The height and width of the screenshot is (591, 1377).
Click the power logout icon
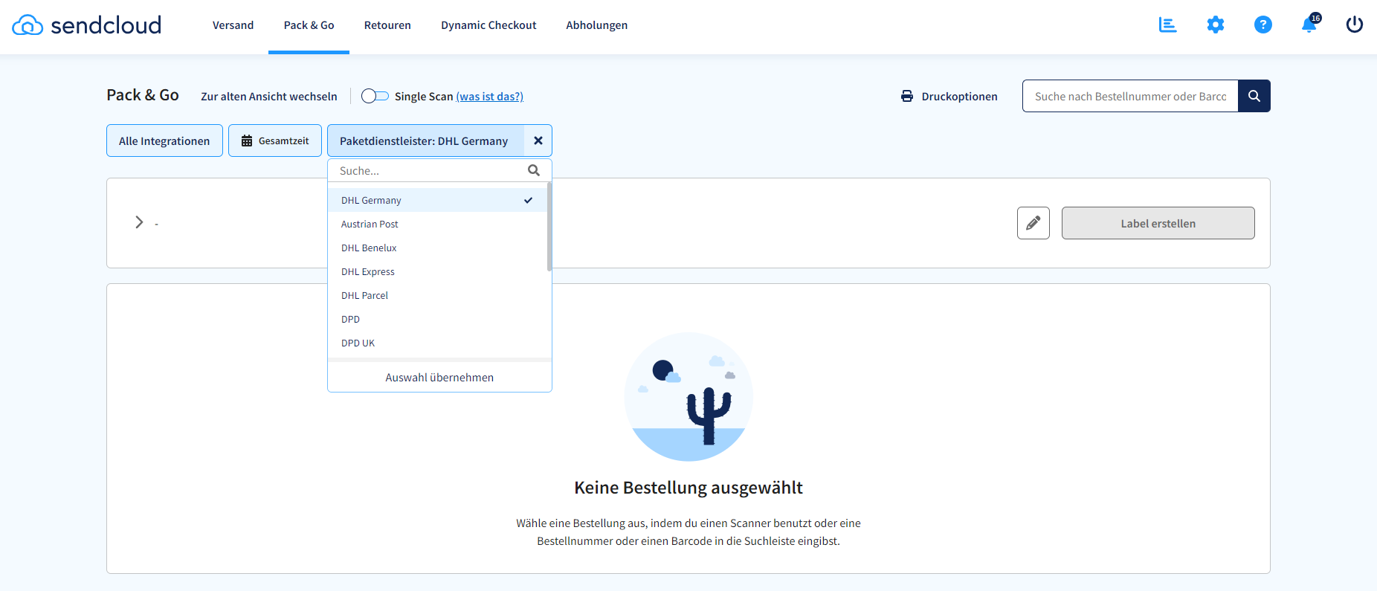[x=1355, y=25]
